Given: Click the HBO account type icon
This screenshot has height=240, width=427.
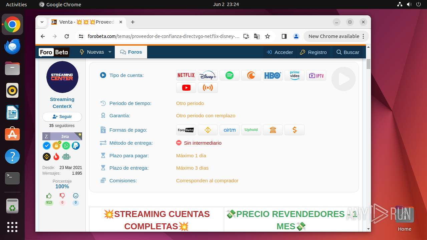Looking at the screenshot, I should click(x=273, y=75).
